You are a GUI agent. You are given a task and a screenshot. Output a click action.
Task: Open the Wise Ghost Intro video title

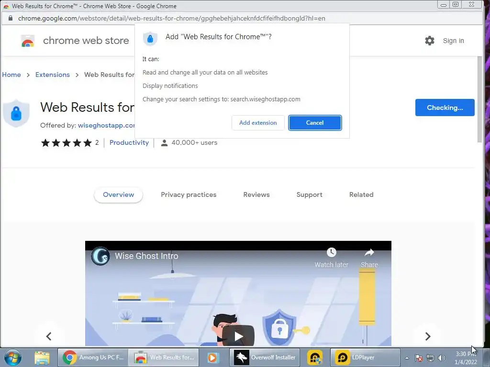click(146, 256)
